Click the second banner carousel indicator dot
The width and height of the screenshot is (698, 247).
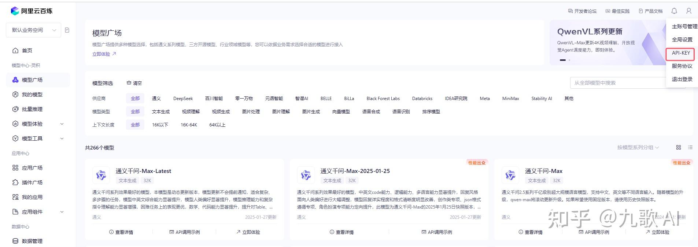tap(569, 60)
